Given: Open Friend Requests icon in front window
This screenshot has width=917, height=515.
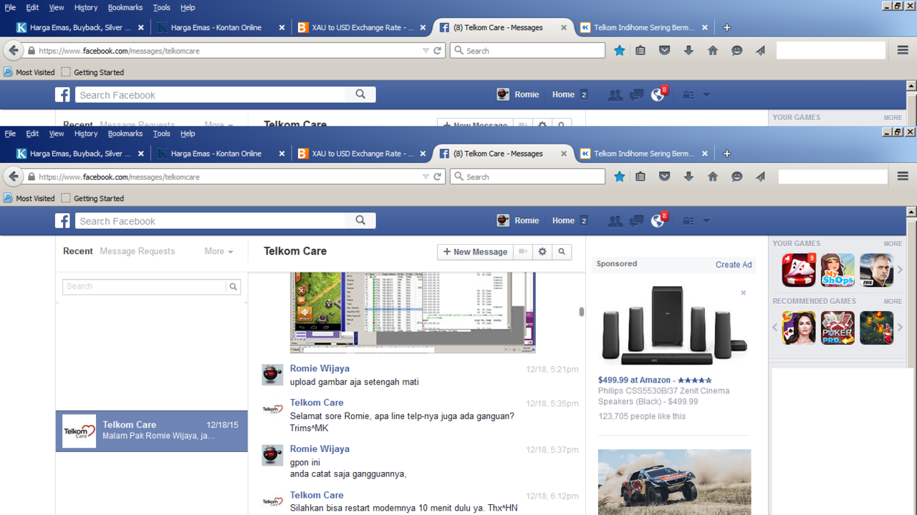Looking at the screenshot, I should (x=615, y=221).
